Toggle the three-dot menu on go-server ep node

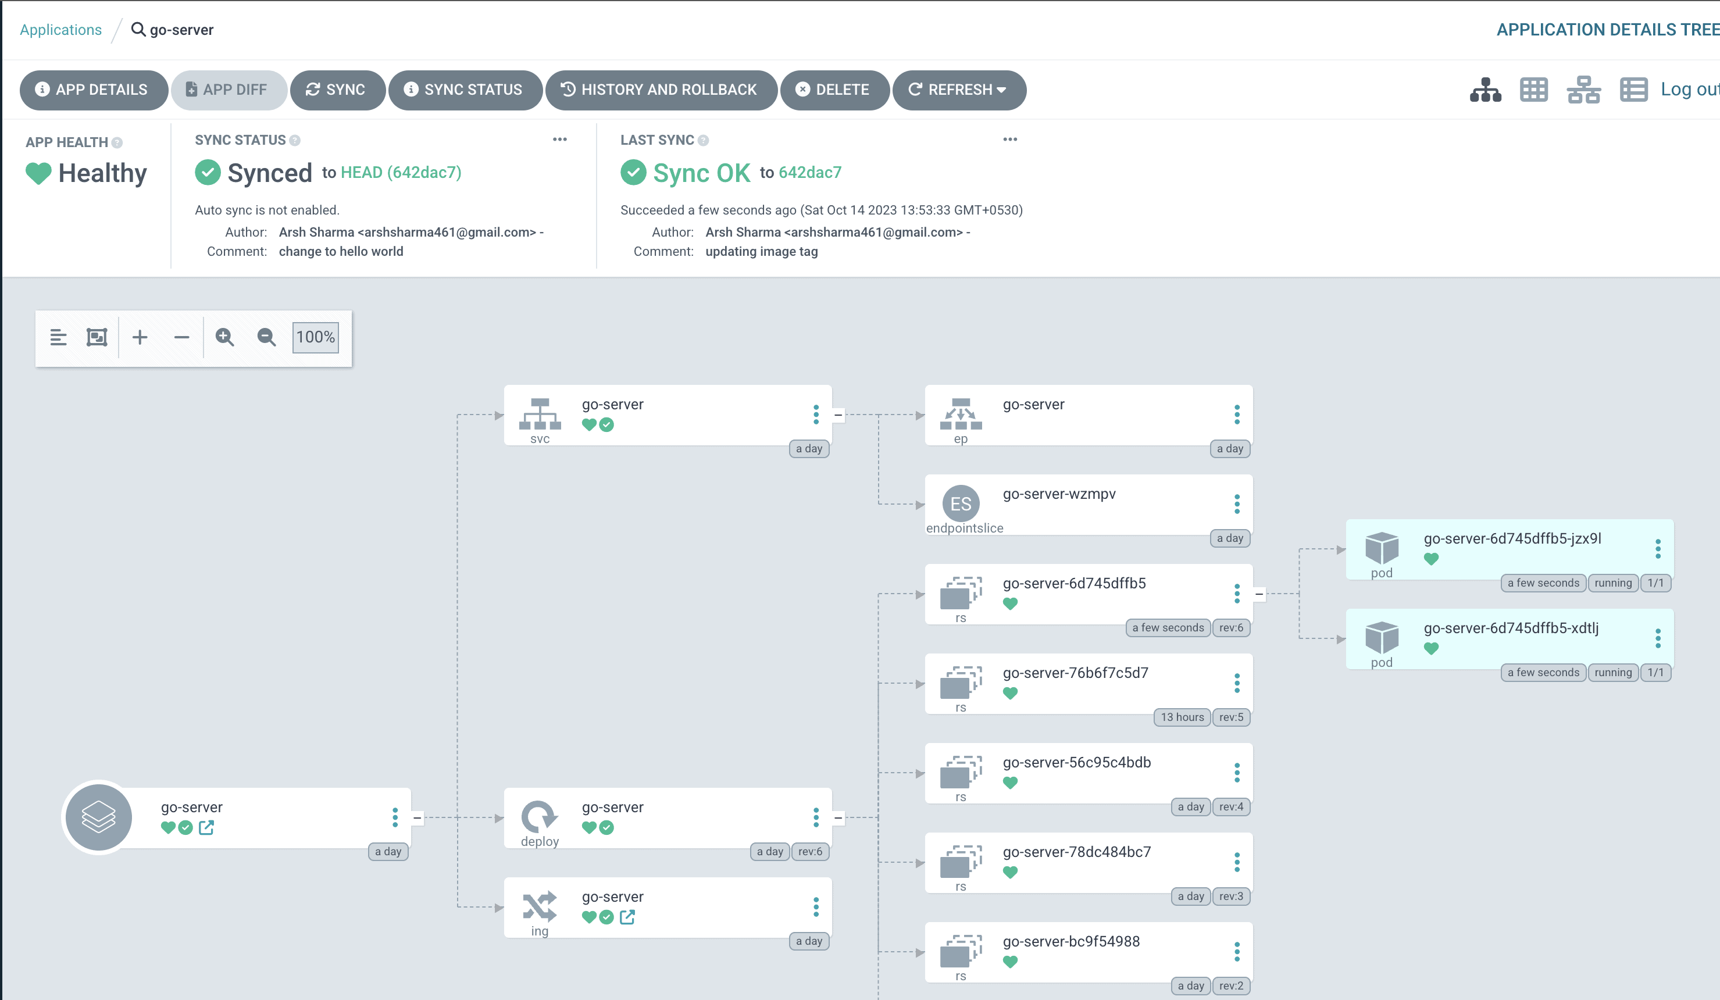[1236, 416]
